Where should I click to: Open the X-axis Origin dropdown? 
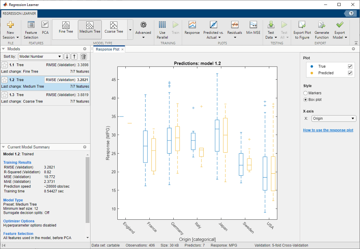coord(334,118)
